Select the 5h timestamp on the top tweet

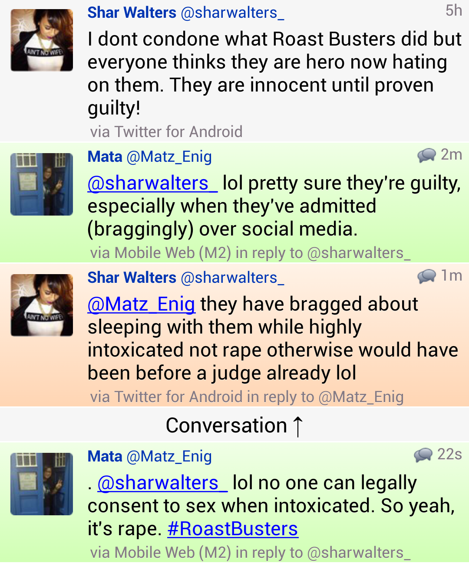point(454,10)
